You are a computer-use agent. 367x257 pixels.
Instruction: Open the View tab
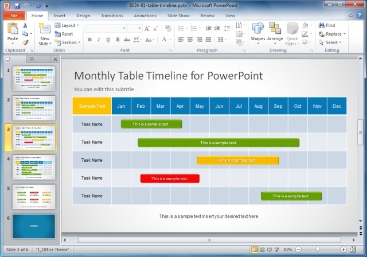[230, 15]
